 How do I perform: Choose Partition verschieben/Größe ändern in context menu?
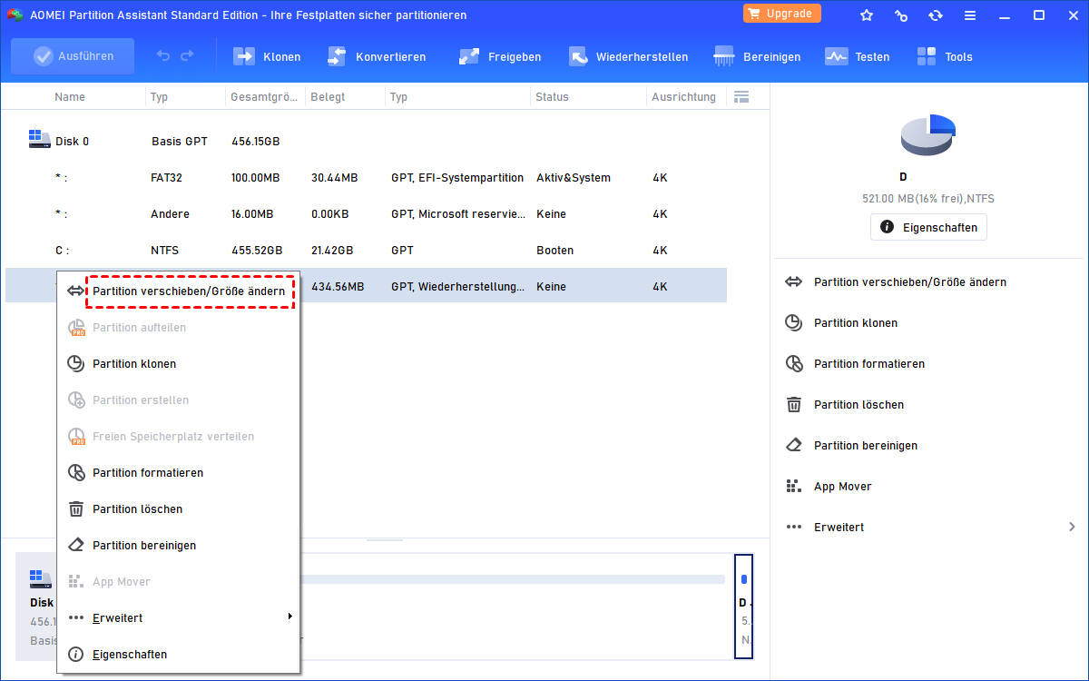[x=179, y=291]
